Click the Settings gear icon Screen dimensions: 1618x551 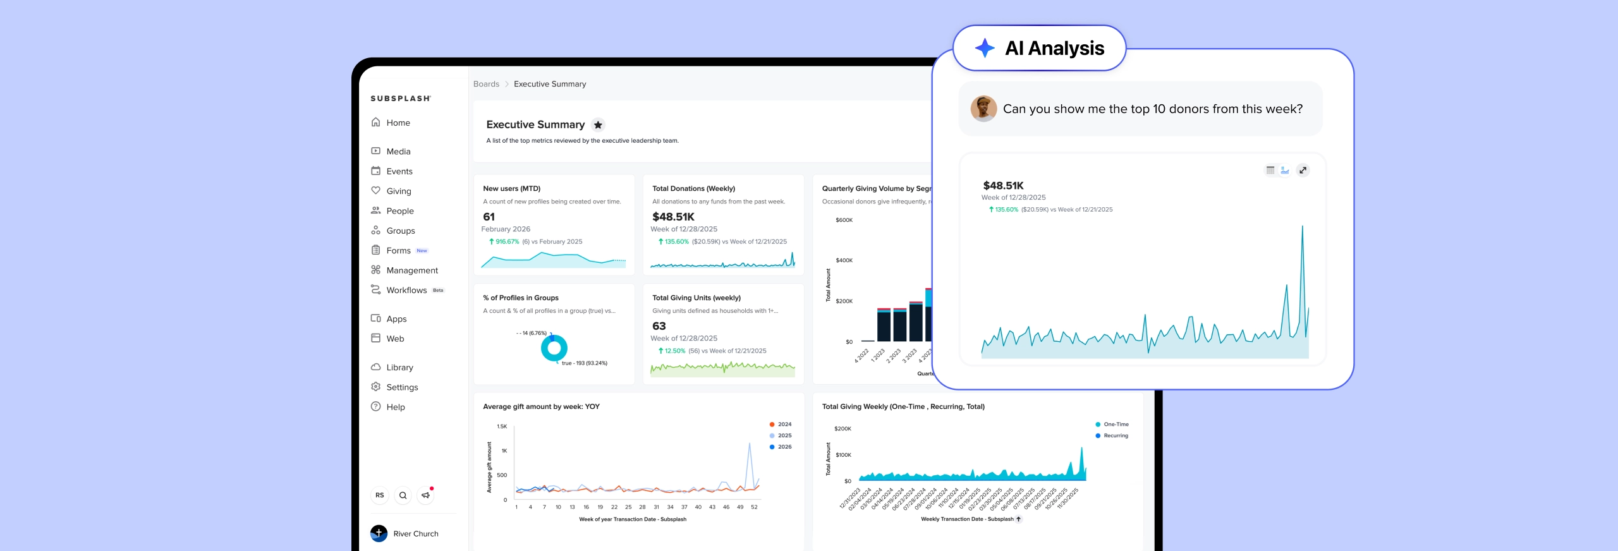pos(375,387)
